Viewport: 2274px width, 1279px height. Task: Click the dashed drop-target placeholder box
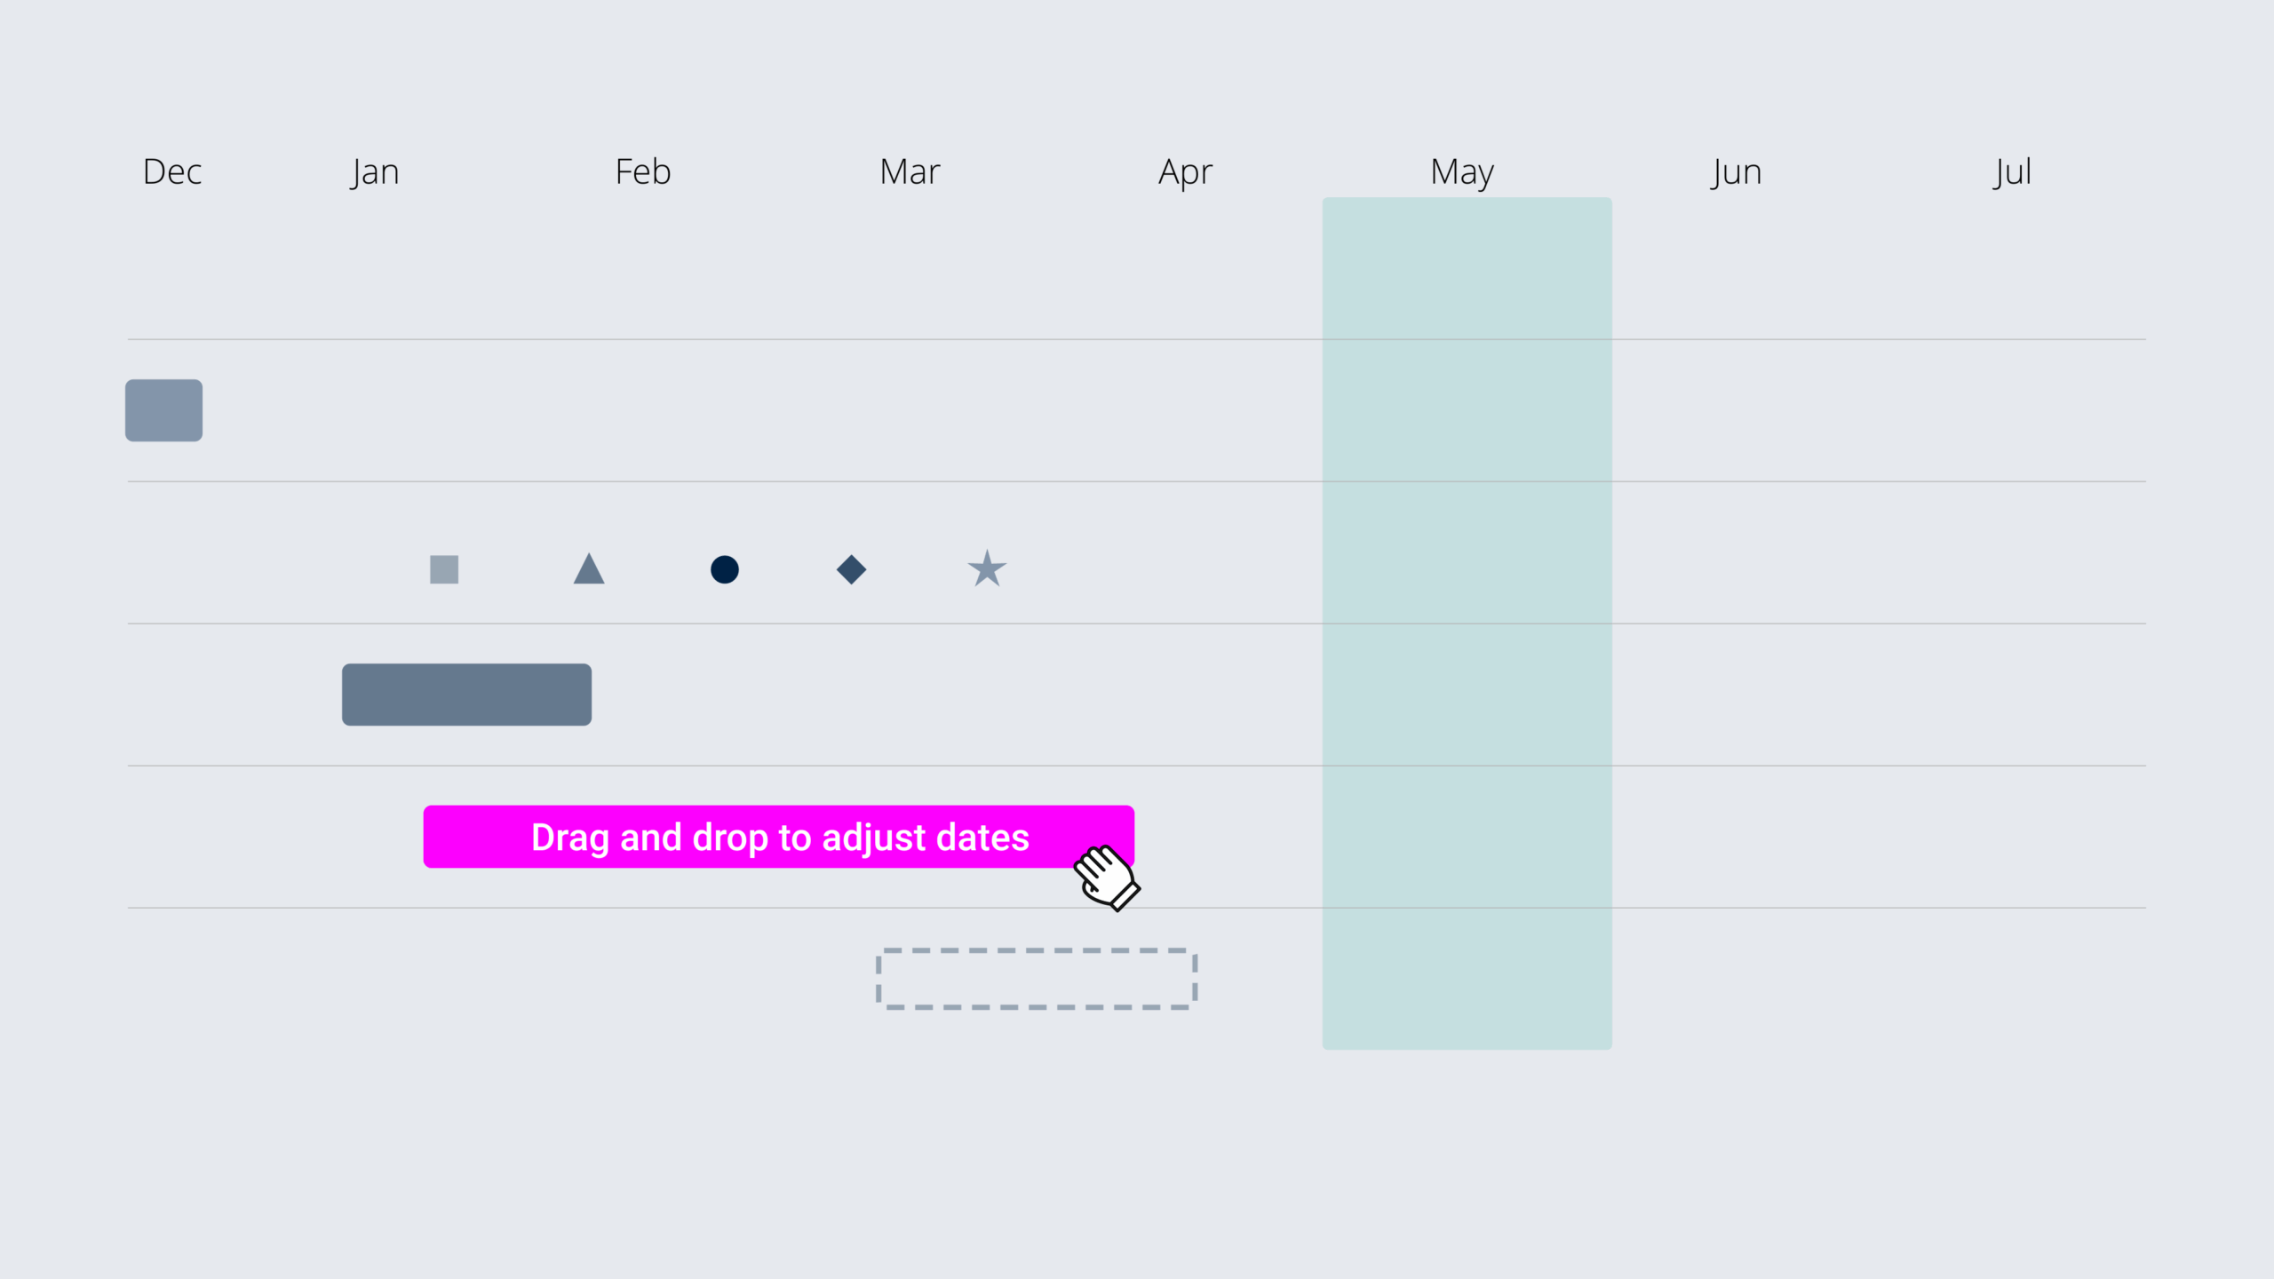(x=1037, y=979)
